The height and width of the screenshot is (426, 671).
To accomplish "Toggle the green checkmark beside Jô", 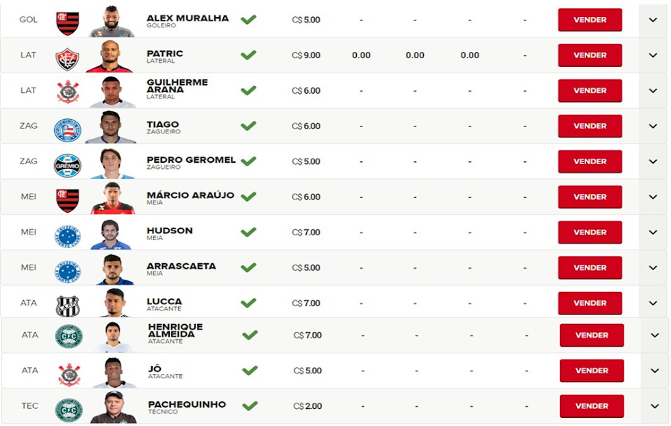I will 250,371.
